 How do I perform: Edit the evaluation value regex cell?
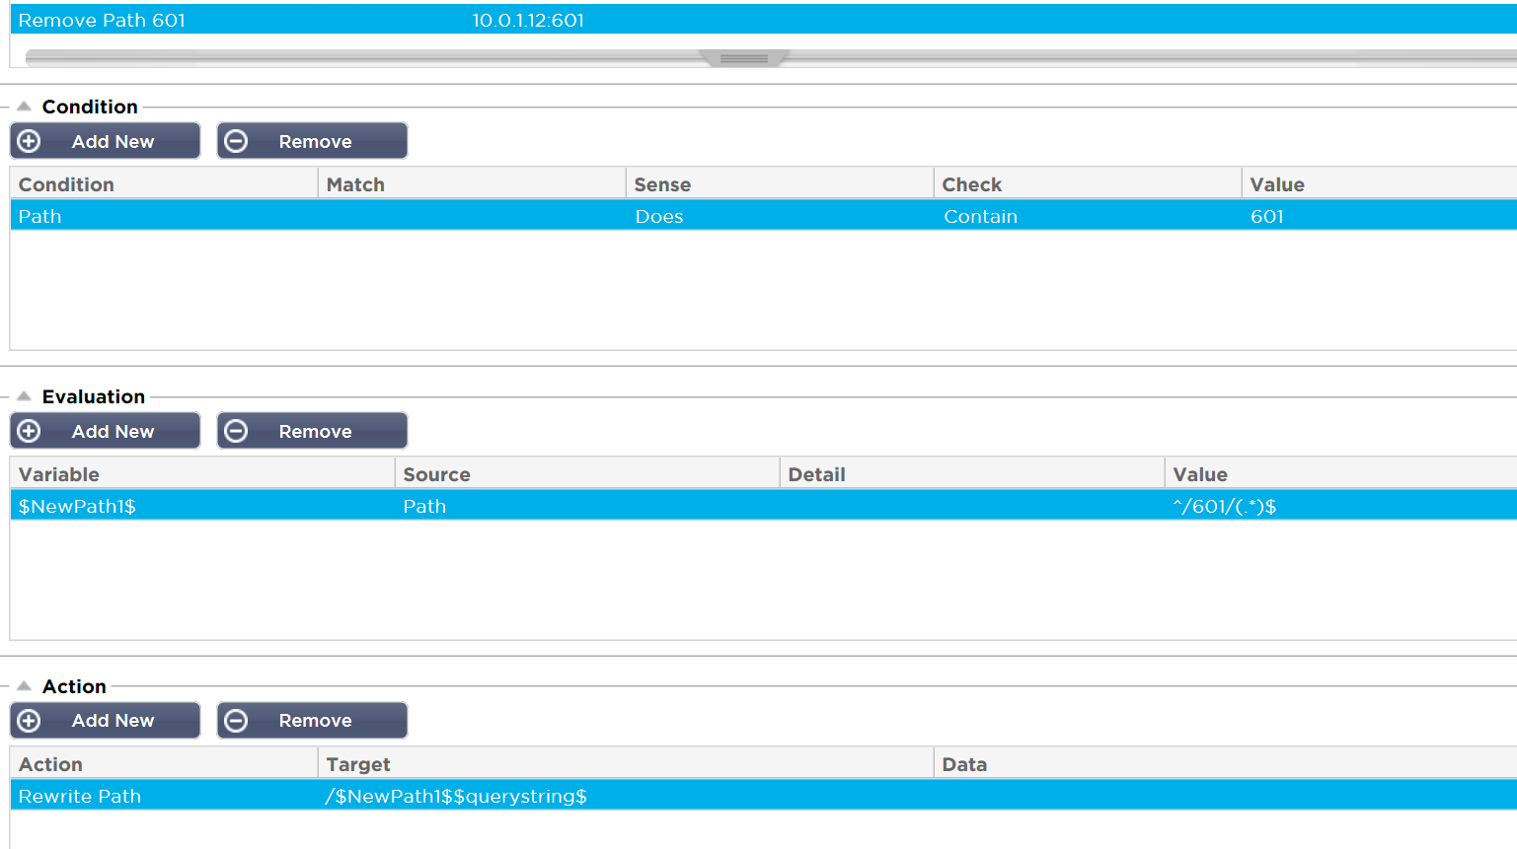[x=1224, y=506]
